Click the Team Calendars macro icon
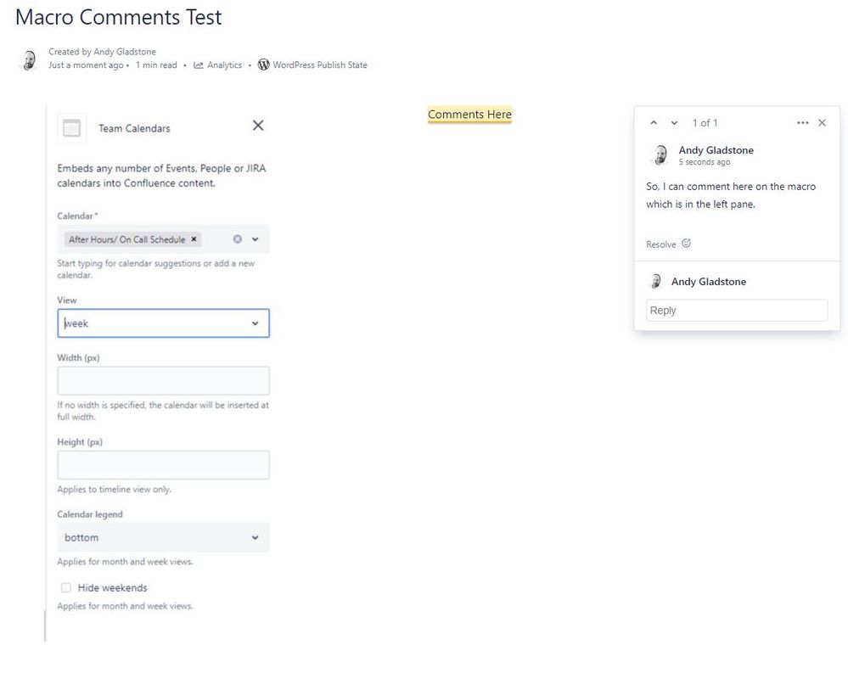This screenshot has width=848, height=673. point(71,128)
